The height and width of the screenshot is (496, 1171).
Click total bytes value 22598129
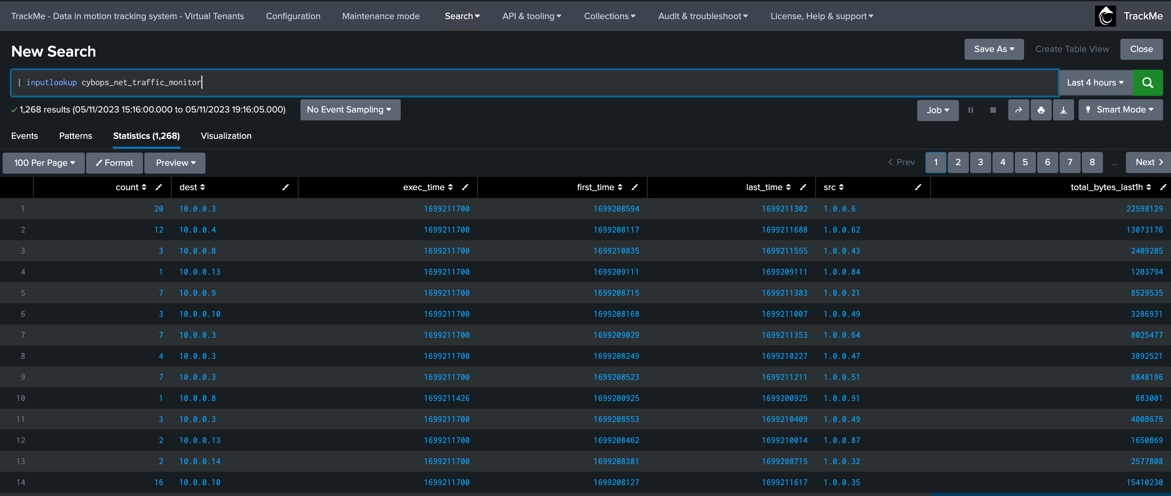(1144, 209)
